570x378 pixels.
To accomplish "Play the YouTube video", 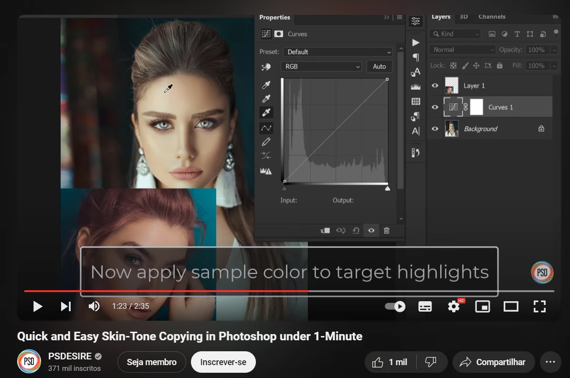I will [37, 306].
